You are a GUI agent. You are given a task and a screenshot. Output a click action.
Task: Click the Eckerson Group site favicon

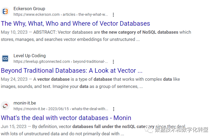click(5, 11)
